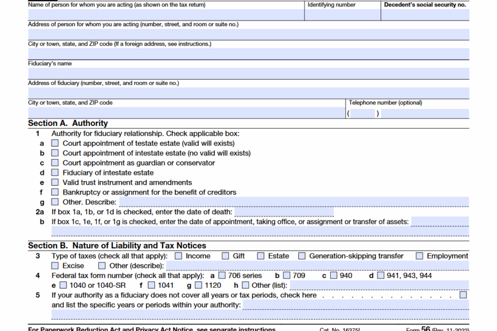The image size is (497, 331).
Task: Check the Estate tax type box
Action: pyautogui.click(x=260, y=256)
